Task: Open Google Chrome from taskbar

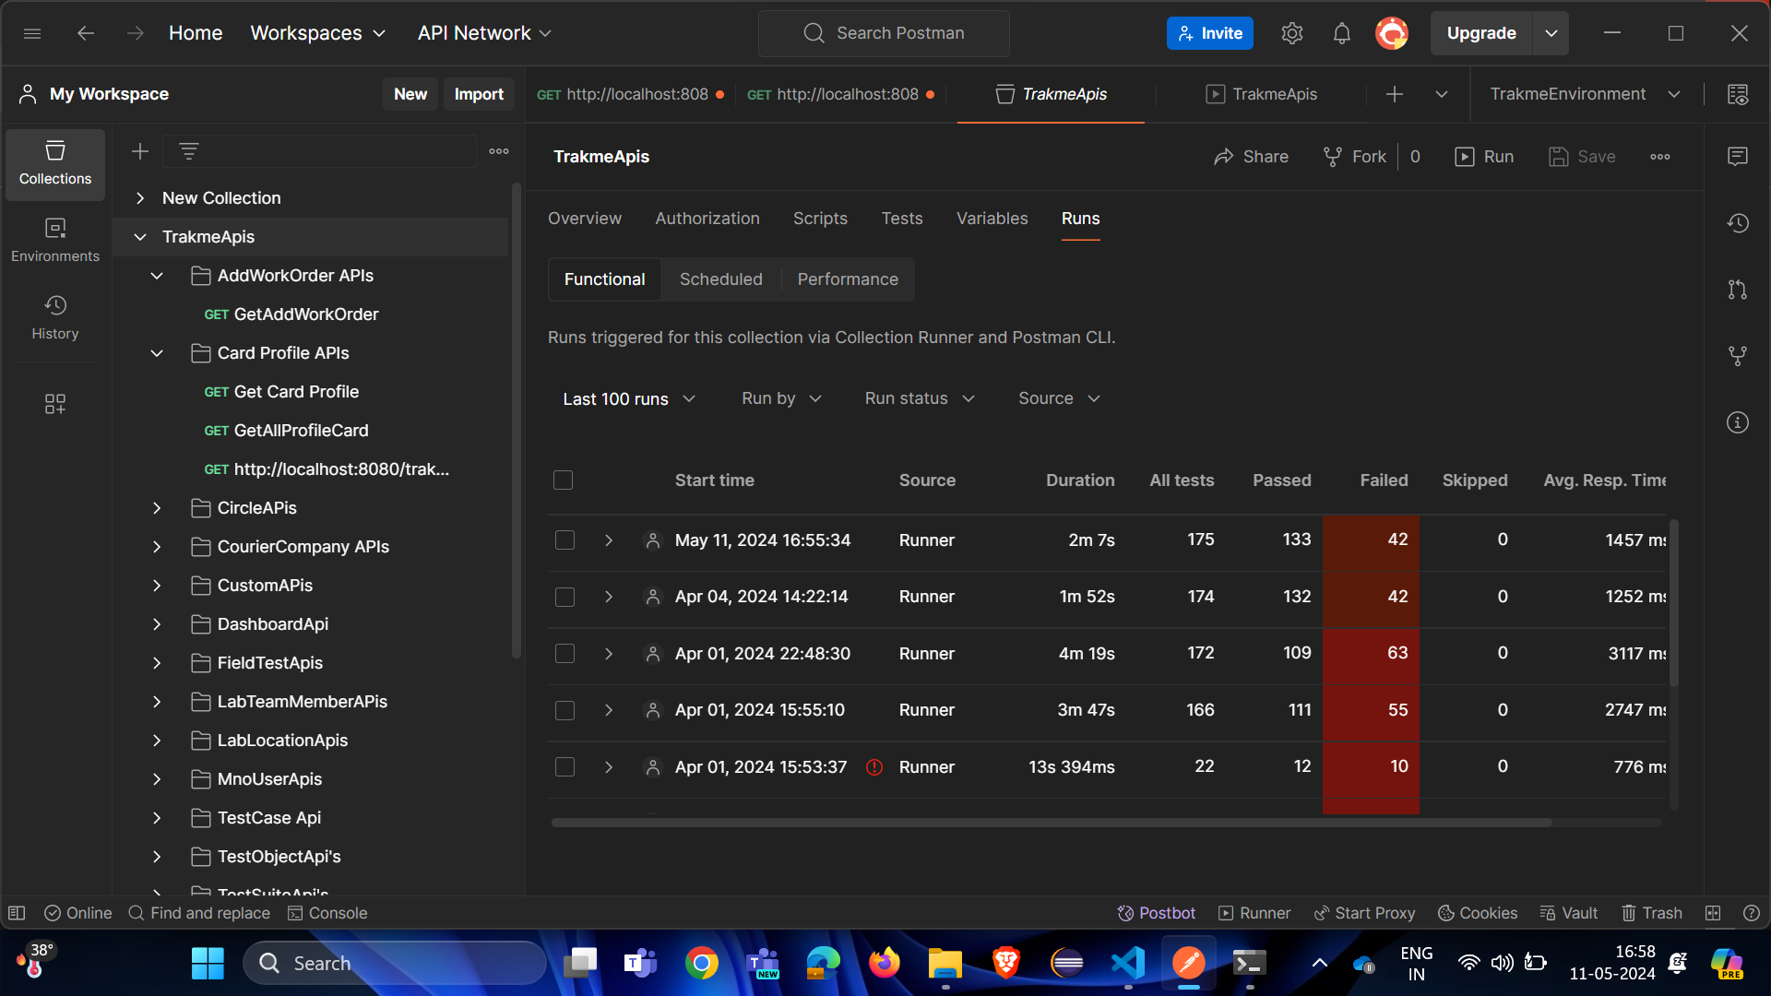Action: click(702, 964)
